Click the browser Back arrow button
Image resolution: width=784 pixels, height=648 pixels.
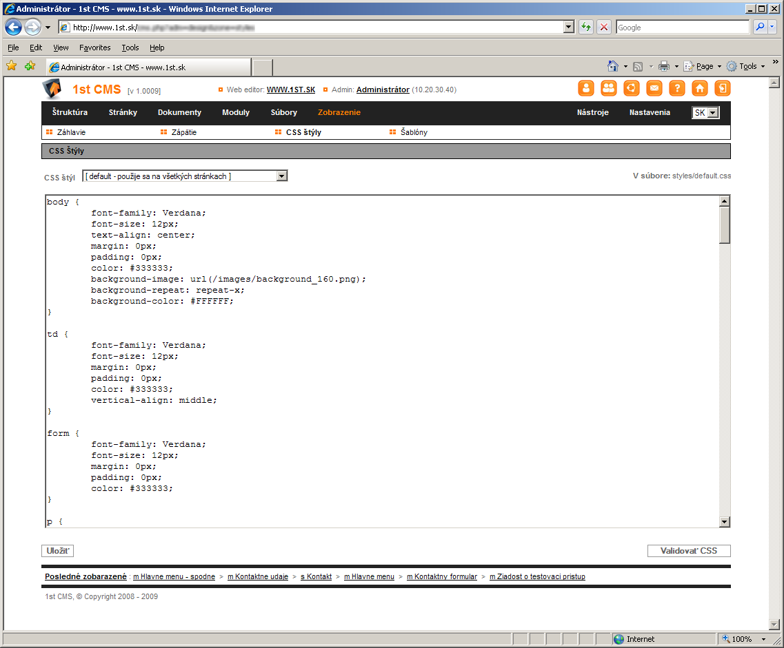pos(14,27)
